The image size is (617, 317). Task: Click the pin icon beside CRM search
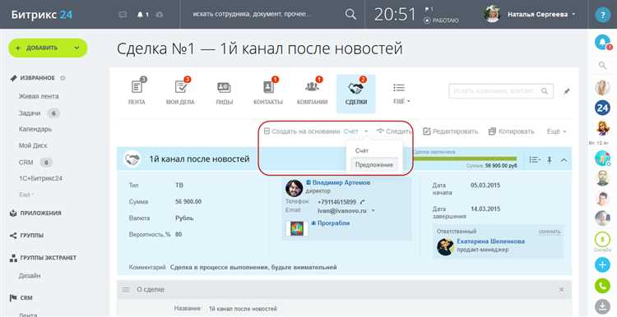click(566, 91)
